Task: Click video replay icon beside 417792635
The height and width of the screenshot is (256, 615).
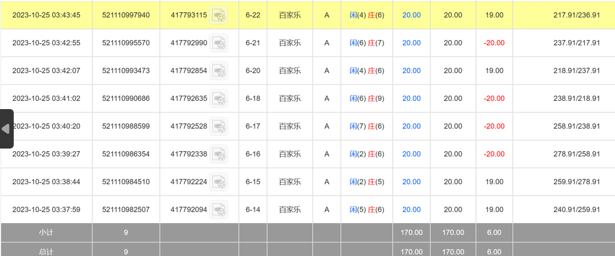Action: [219, 99]
